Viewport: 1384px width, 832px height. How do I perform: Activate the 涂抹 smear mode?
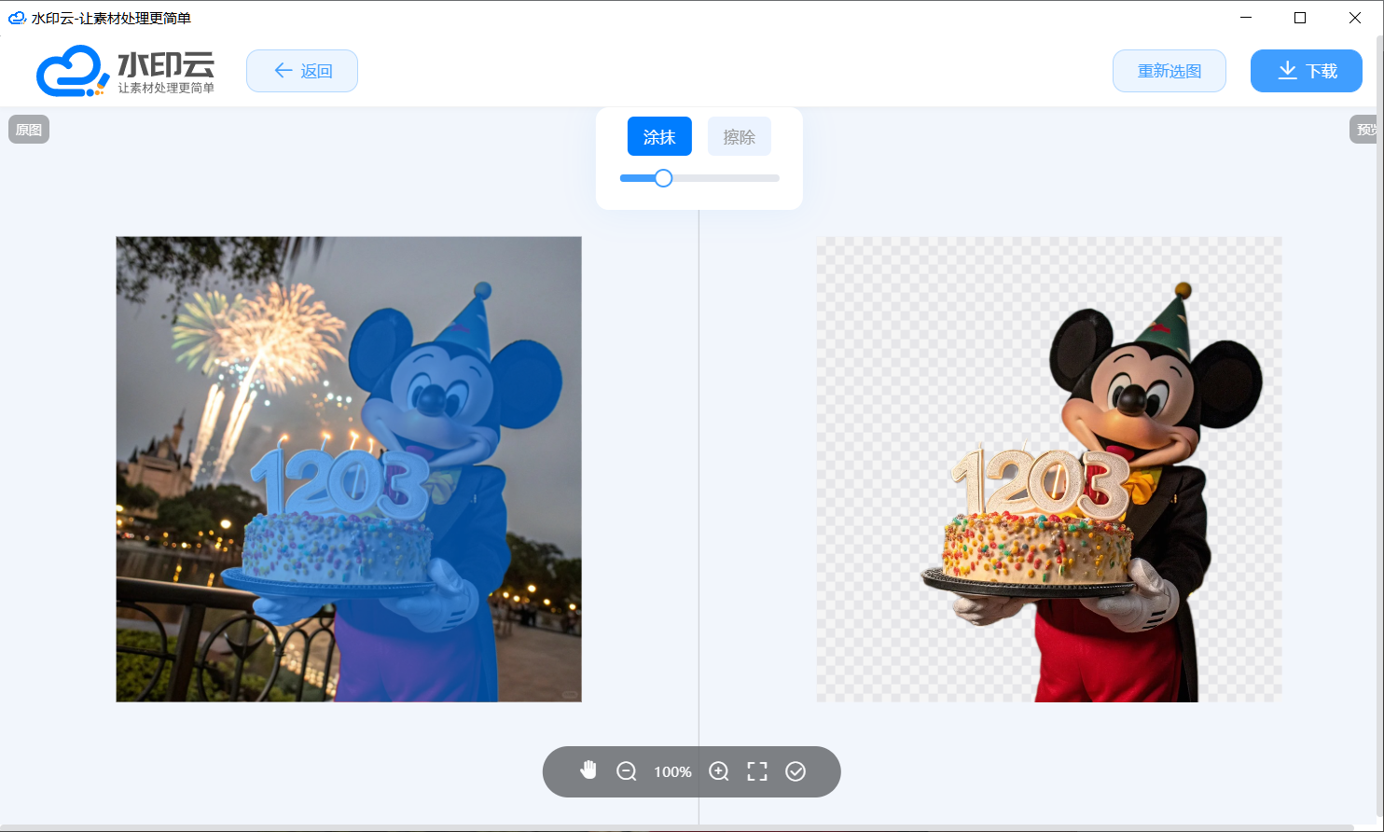tap(659, 136)
